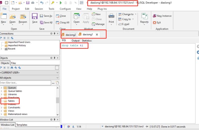Click the Reopen ribbon button
This screenshot has height=130, width=199.
[23, 19]
